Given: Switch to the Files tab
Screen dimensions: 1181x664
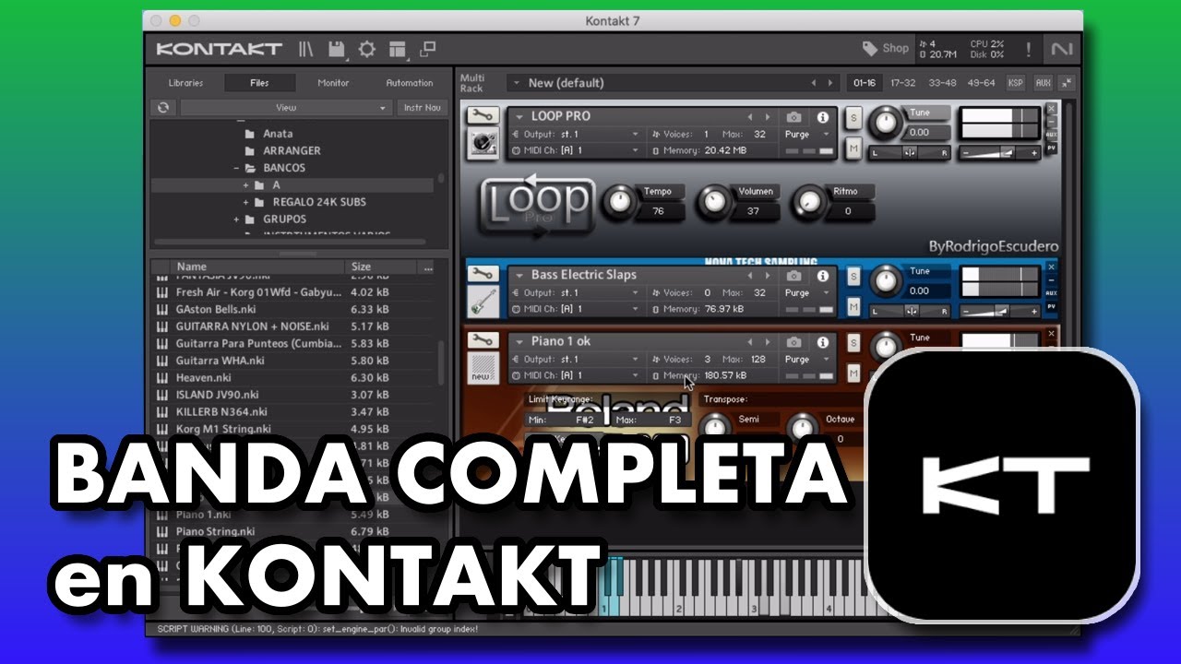Looking at the screenshot, I should (x=260, y=83).
